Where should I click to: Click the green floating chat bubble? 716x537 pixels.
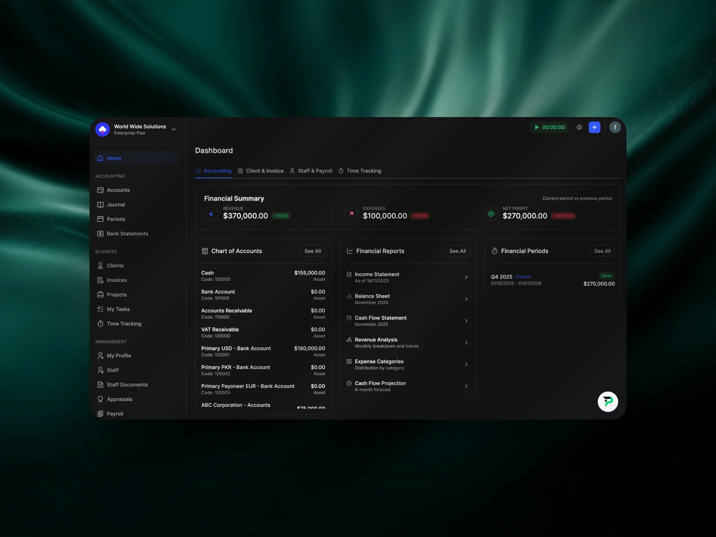pos(607,402)
